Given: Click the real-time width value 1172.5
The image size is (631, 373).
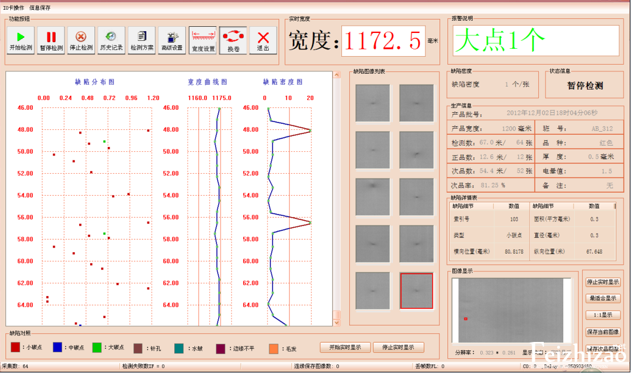Looking at the screenshot, I should click(383, 41).
